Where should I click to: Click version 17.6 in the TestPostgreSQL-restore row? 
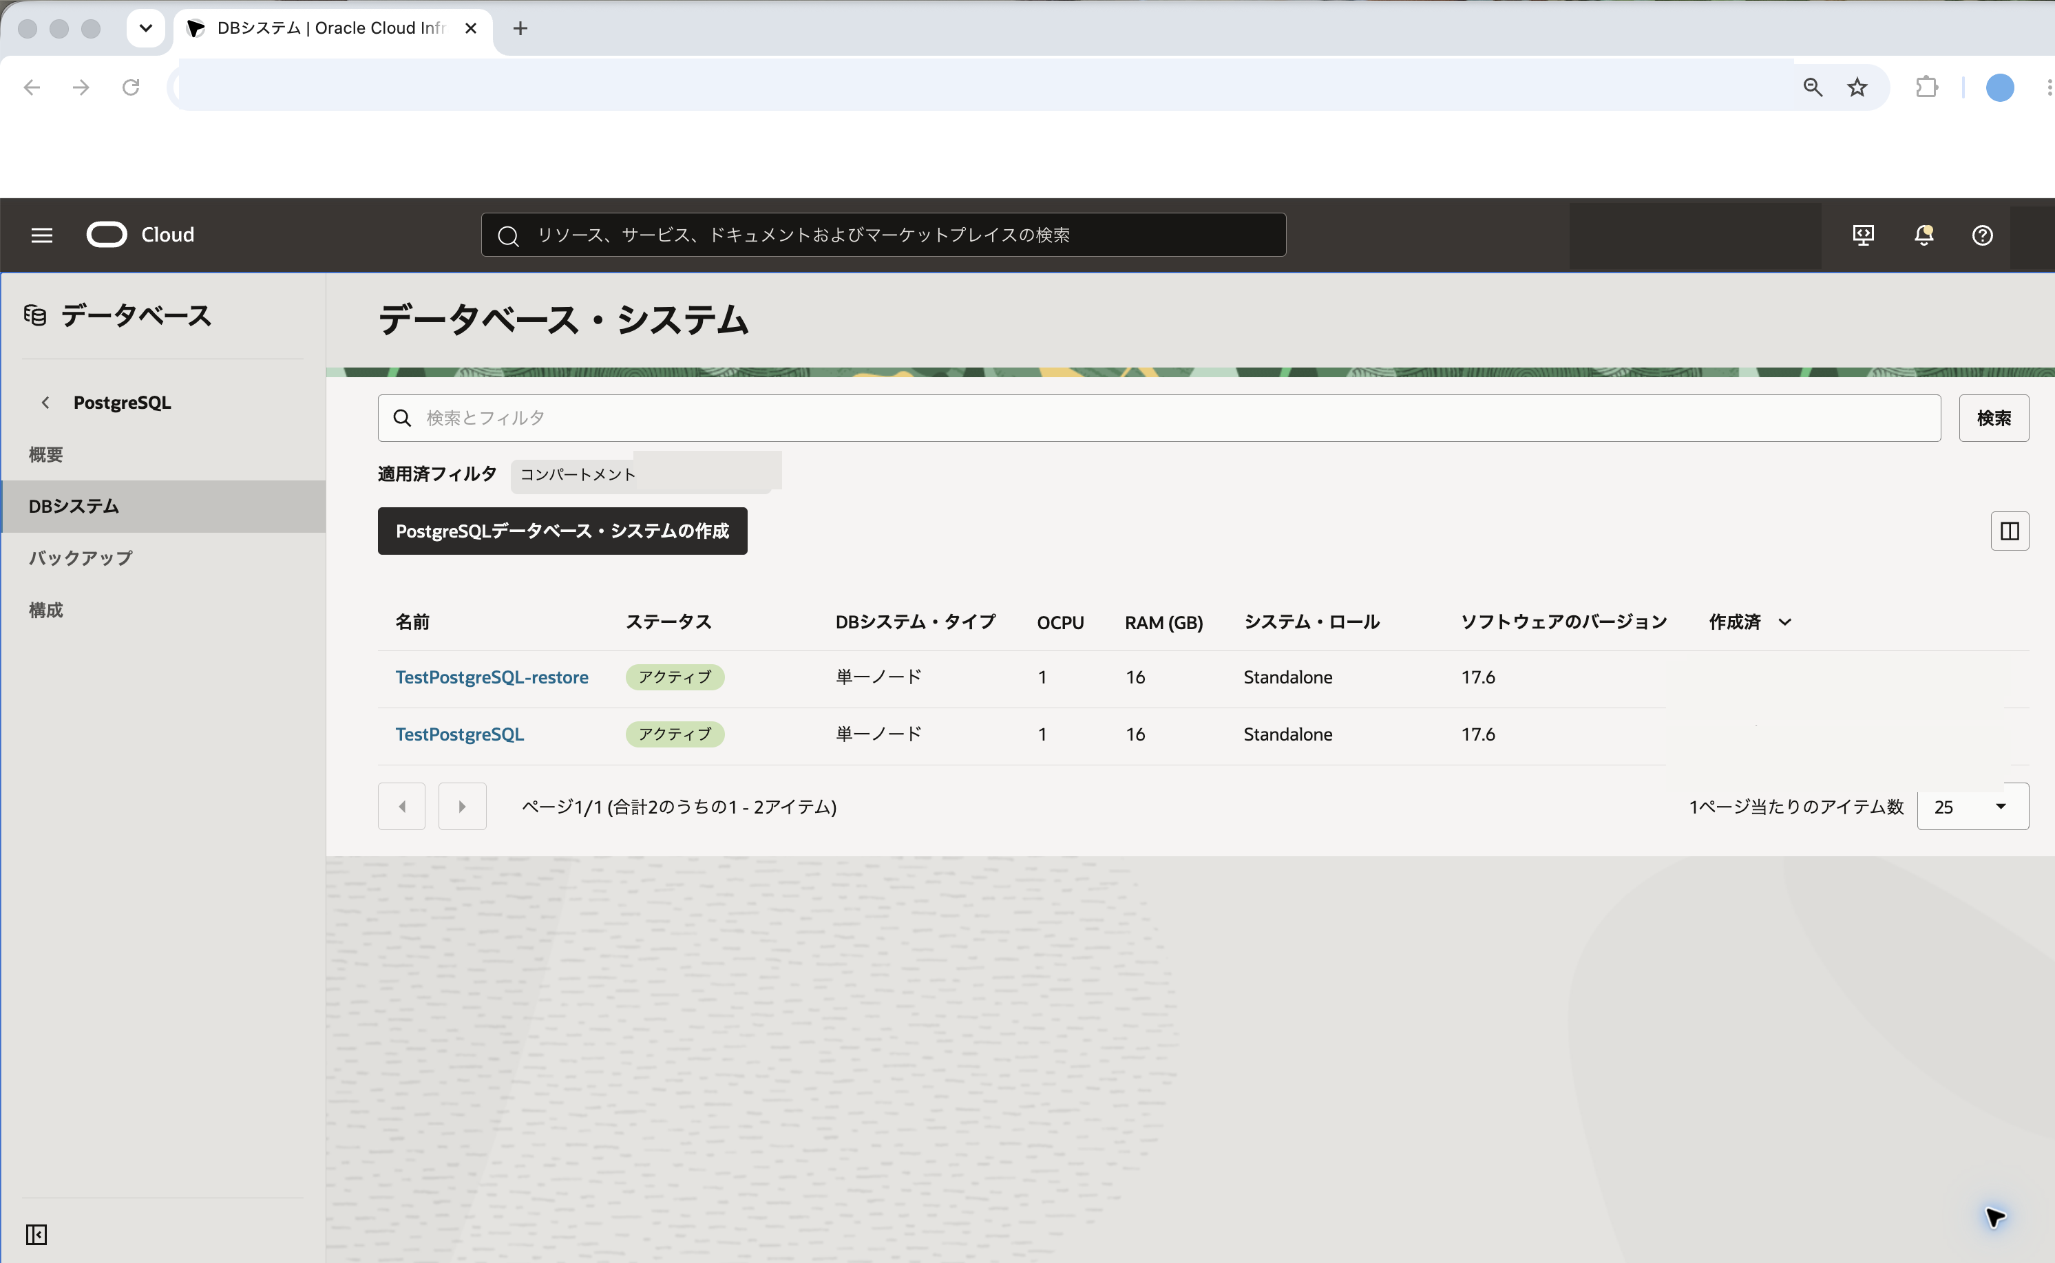(1478, 677)
